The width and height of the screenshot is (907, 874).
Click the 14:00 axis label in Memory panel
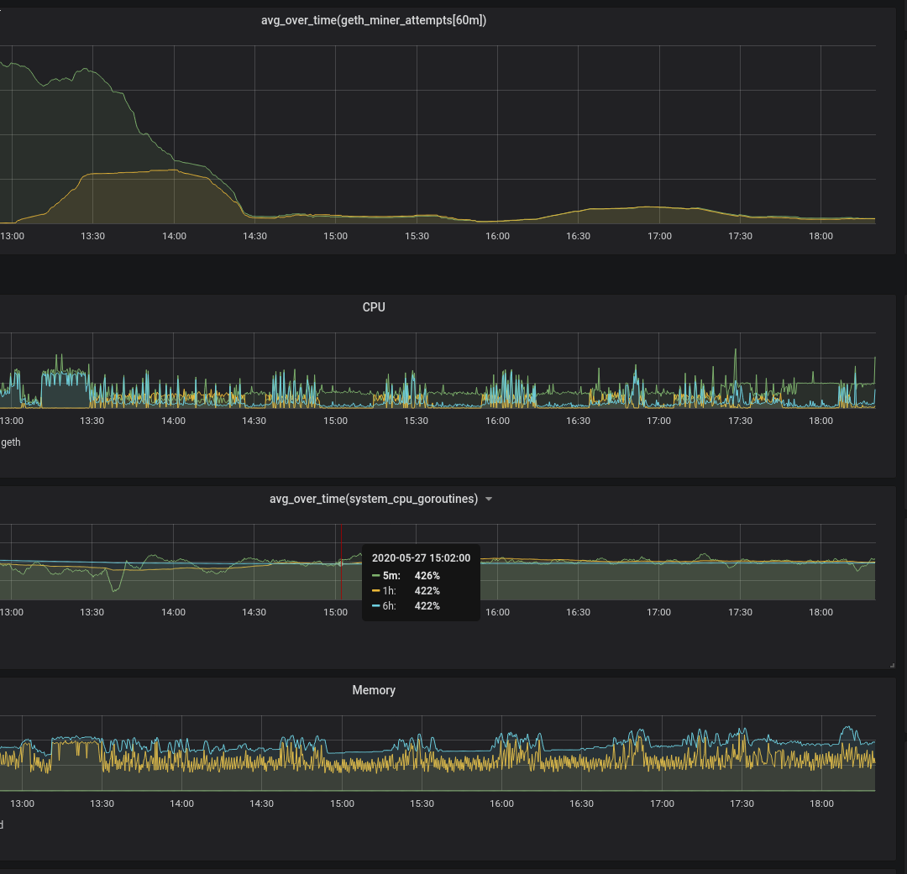coord(181,803)
